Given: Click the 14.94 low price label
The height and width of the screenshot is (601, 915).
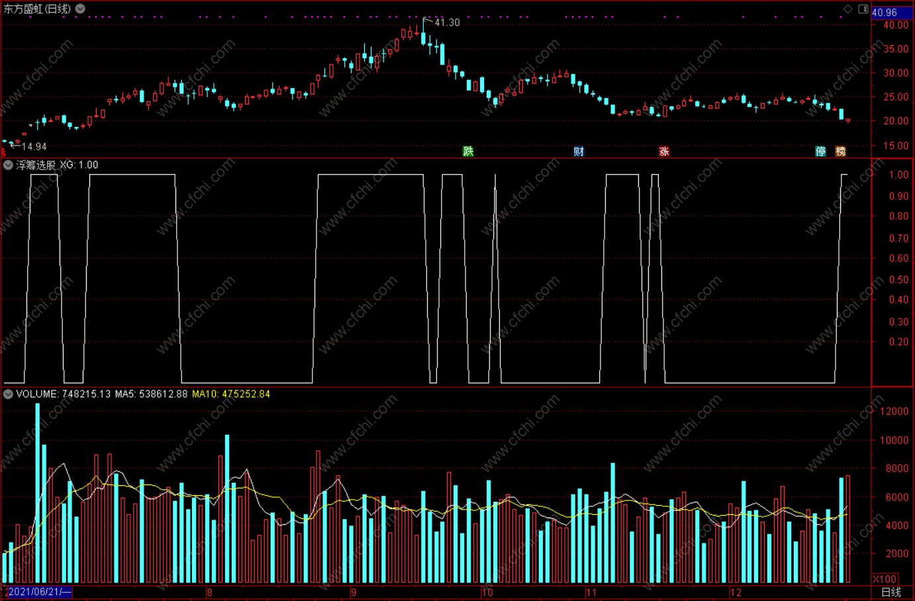Looking at the screenshot, I should pos(34,146).
